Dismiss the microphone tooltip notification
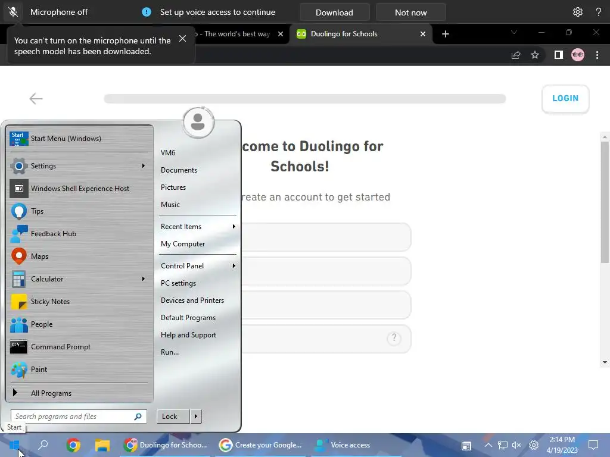The width and height of the screenshot is (610, 457). (x=182, y=38)
